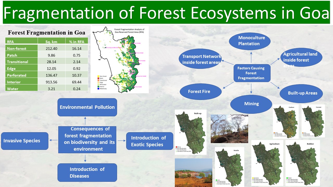The width and height of the screenshot is (333, 187).
Task: Click the Monoculture Plantation ellipse
Action: pos(249,41)
